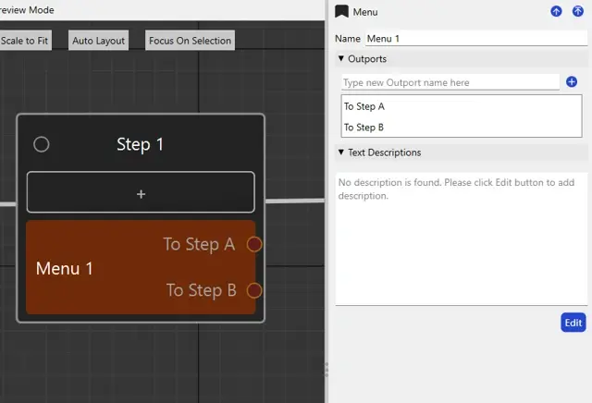Click the Menu bookmark icon
The height and width of the screenshot is (403, 592).
341,11
